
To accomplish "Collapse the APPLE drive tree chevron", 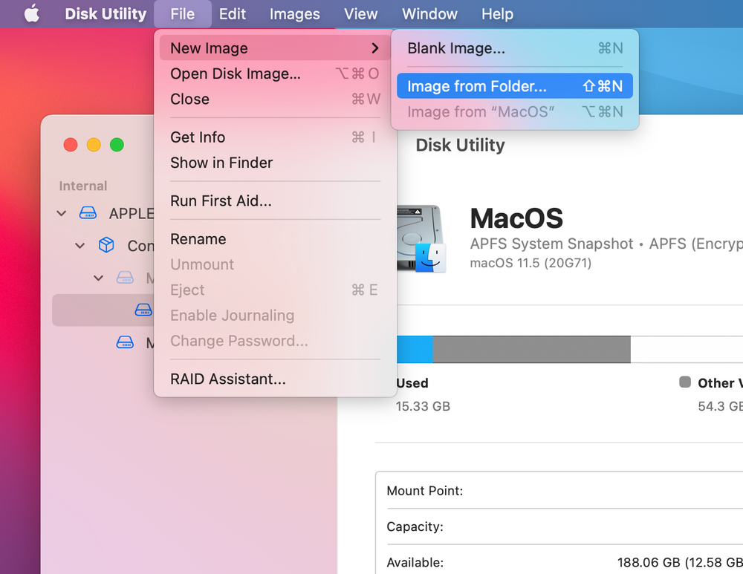I will pos(62,214).
